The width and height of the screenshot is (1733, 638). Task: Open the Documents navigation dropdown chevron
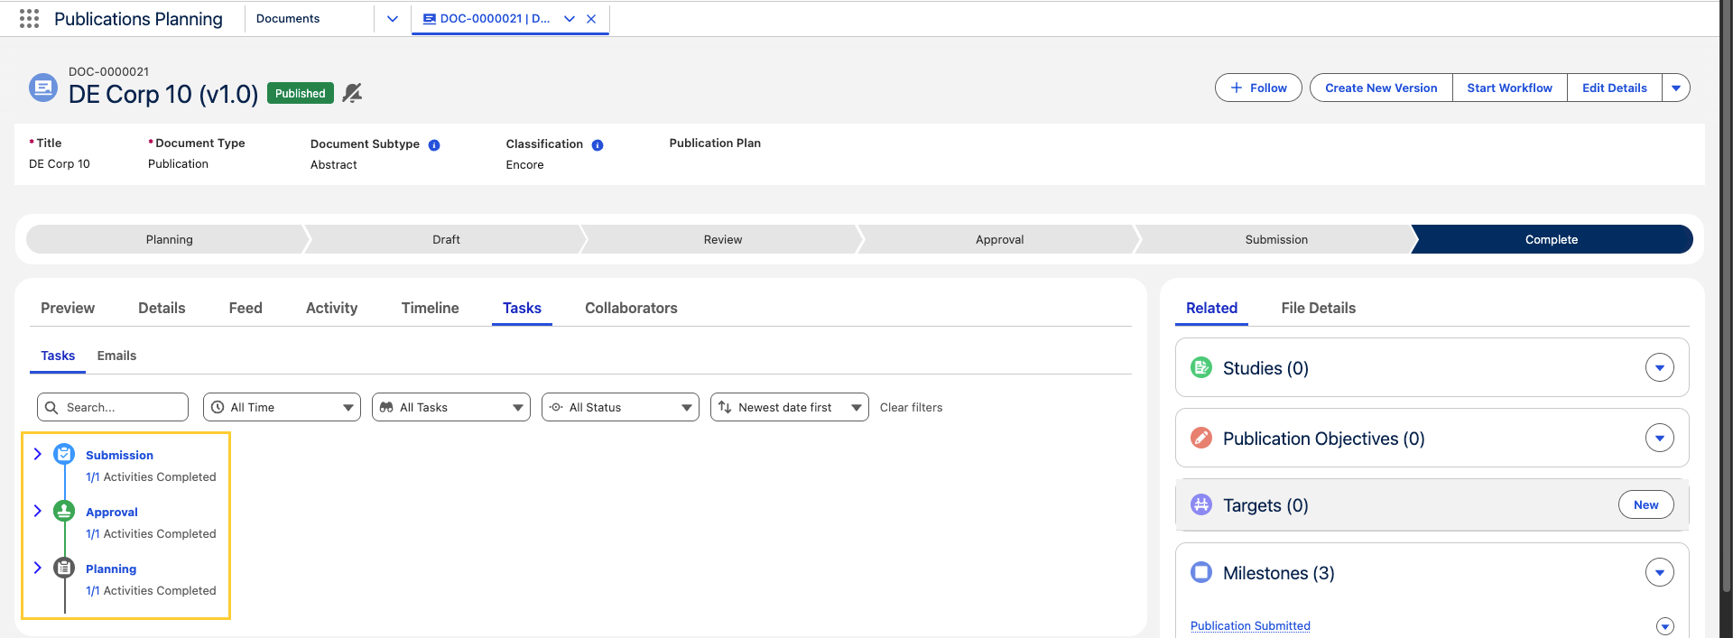393,18
